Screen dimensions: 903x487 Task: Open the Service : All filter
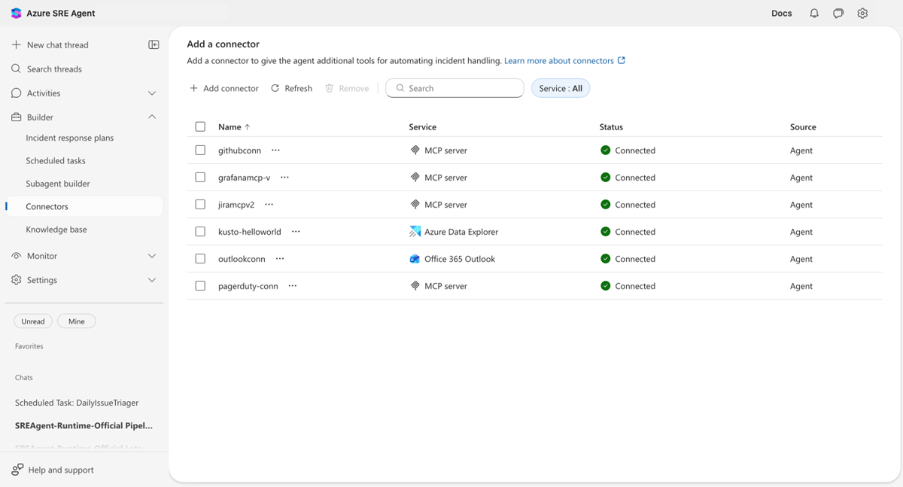pyautogui.click(x=560, y=88)
